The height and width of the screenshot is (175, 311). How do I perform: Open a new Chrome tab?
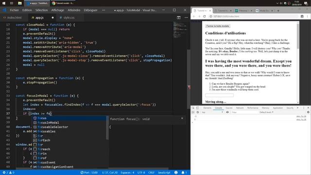[278, 11]
